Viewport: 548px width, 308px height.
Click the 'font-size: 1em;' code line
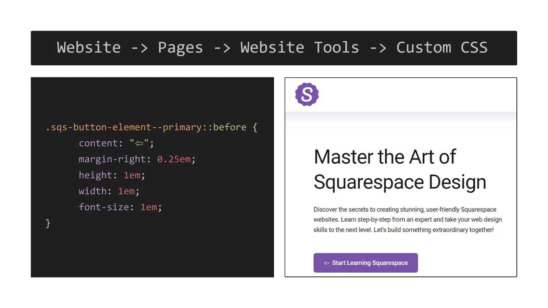click(120, 207)
